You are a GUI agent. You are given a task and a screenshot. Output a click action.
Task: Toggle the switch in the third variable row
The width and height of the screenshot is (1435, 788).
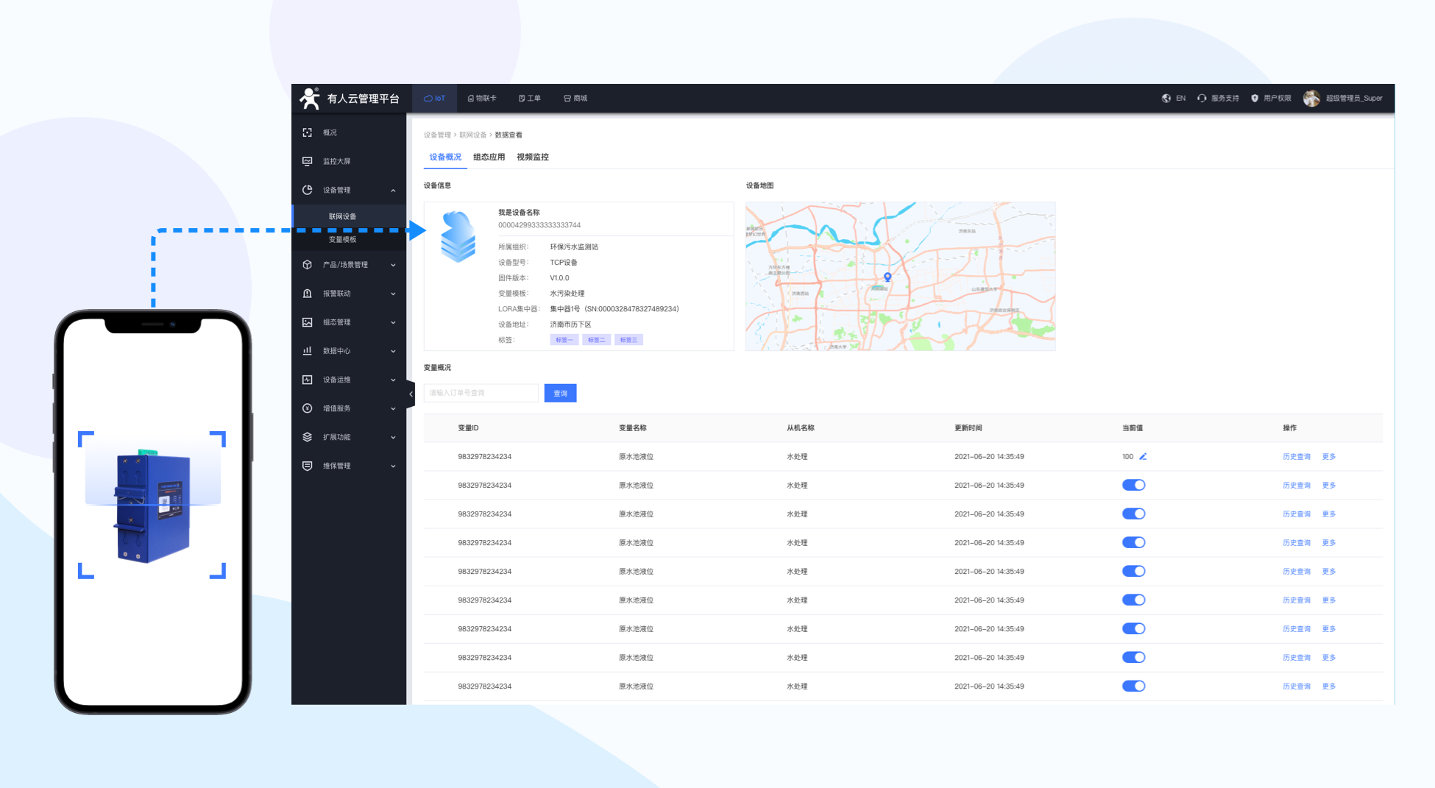pos(1133,514)
